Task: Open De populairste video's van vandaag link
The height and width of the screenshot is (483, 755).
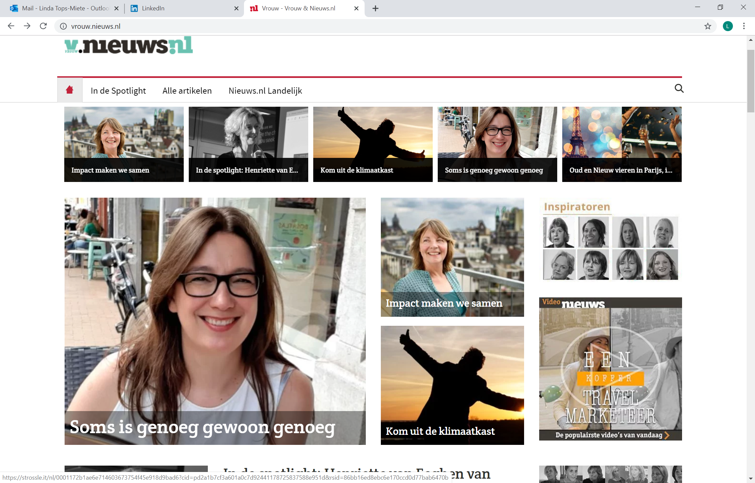Action: click(612, 435)
